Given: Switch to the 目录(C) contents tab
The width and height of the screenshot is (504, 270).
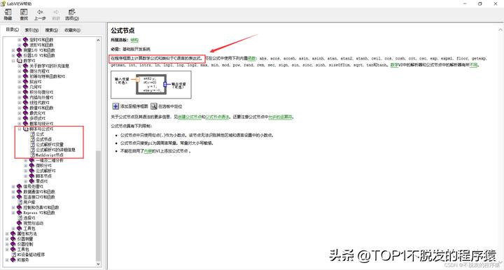Looking at the screenshot, I should [x=12, y=29].
